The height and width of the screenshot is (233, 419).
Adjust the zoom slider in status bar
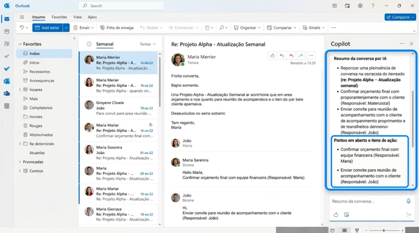coord(384,230)
